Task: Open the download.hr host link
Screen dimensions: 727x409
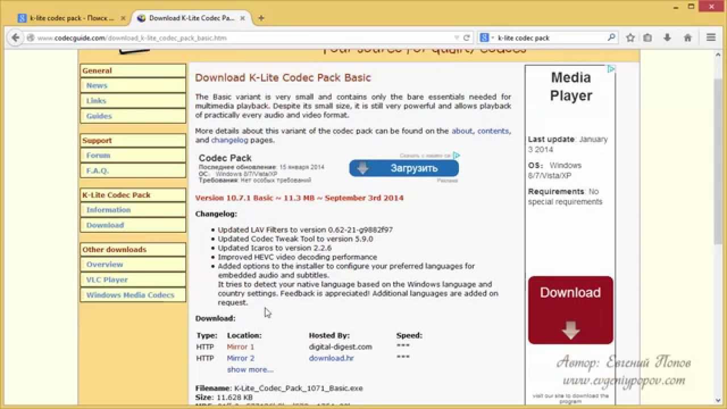Action: [331, 358]
